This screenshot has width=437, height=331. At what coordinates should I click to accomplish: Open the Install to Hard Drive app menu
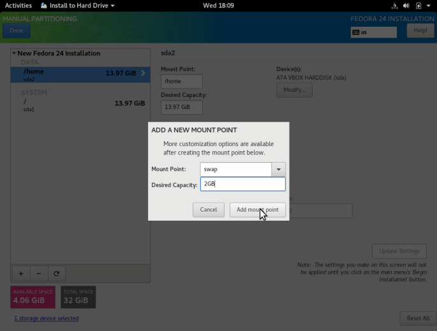pyautogui.click(x=78, y=6)
